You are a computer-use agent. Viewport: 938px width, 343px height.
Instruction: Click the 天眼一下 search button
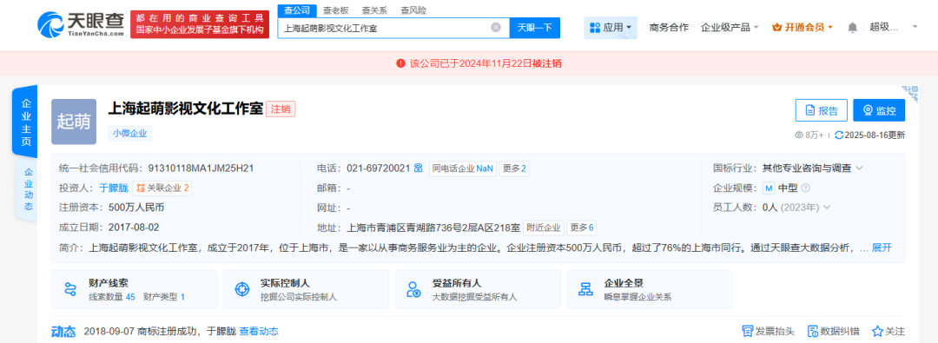tap(535, 28)
